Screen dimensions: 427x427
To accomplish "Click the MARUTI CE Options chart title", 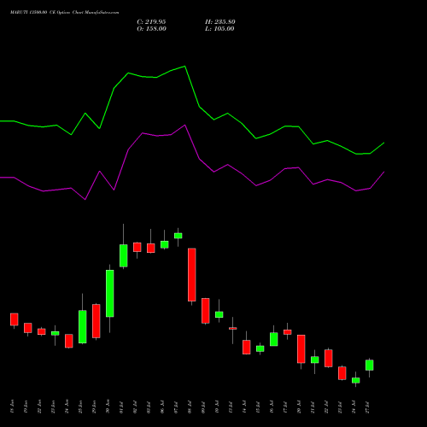I will [x=65, y=13].
